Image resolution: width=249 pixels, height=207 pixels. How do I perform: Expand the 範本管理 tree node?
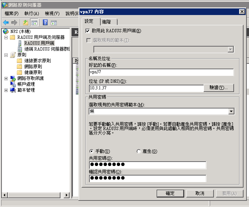coord(6,90)
